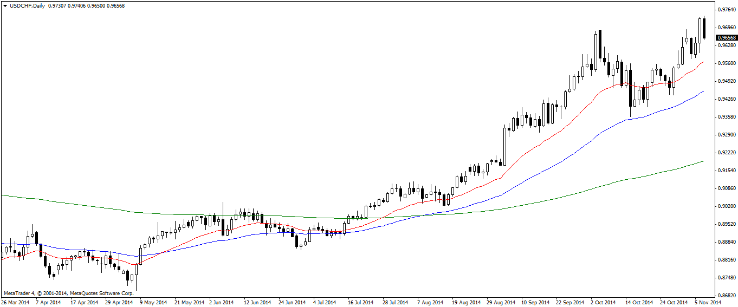This screenshot has height=307, width=738.
Task: Click the 2 Oct 2014 date label
Action: coord(603,302)
